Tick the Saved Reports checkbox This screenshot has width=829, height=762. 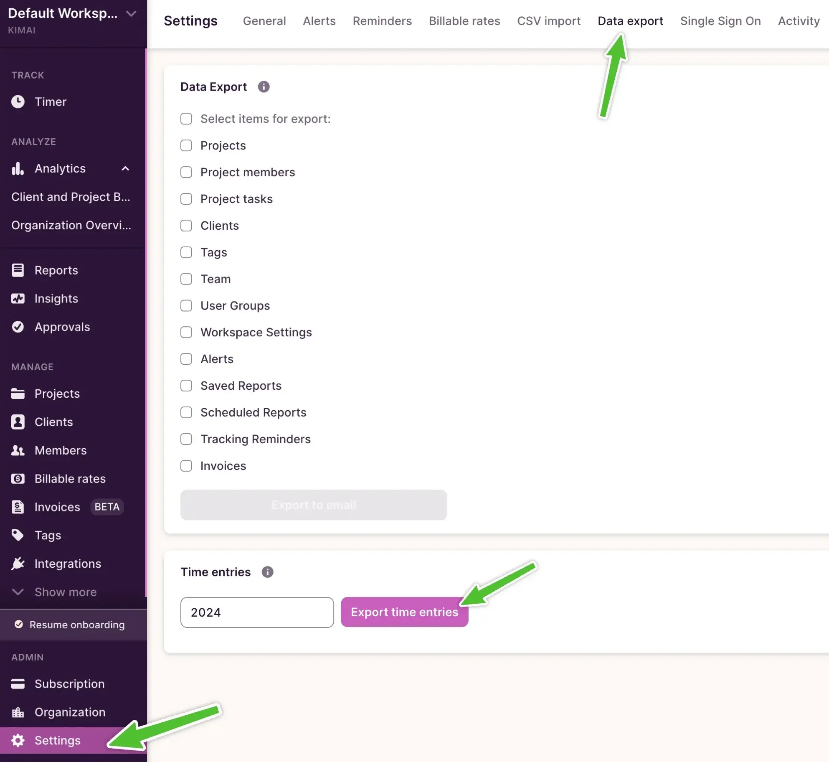(x=186, y=386)
